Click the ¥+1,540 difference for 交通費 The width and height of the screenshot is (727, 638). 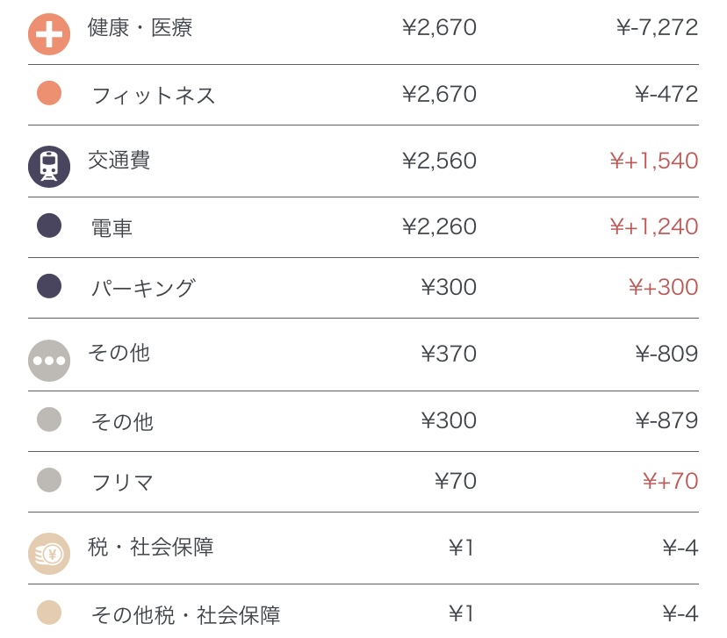pyautogui.click(x=653, y=161)
